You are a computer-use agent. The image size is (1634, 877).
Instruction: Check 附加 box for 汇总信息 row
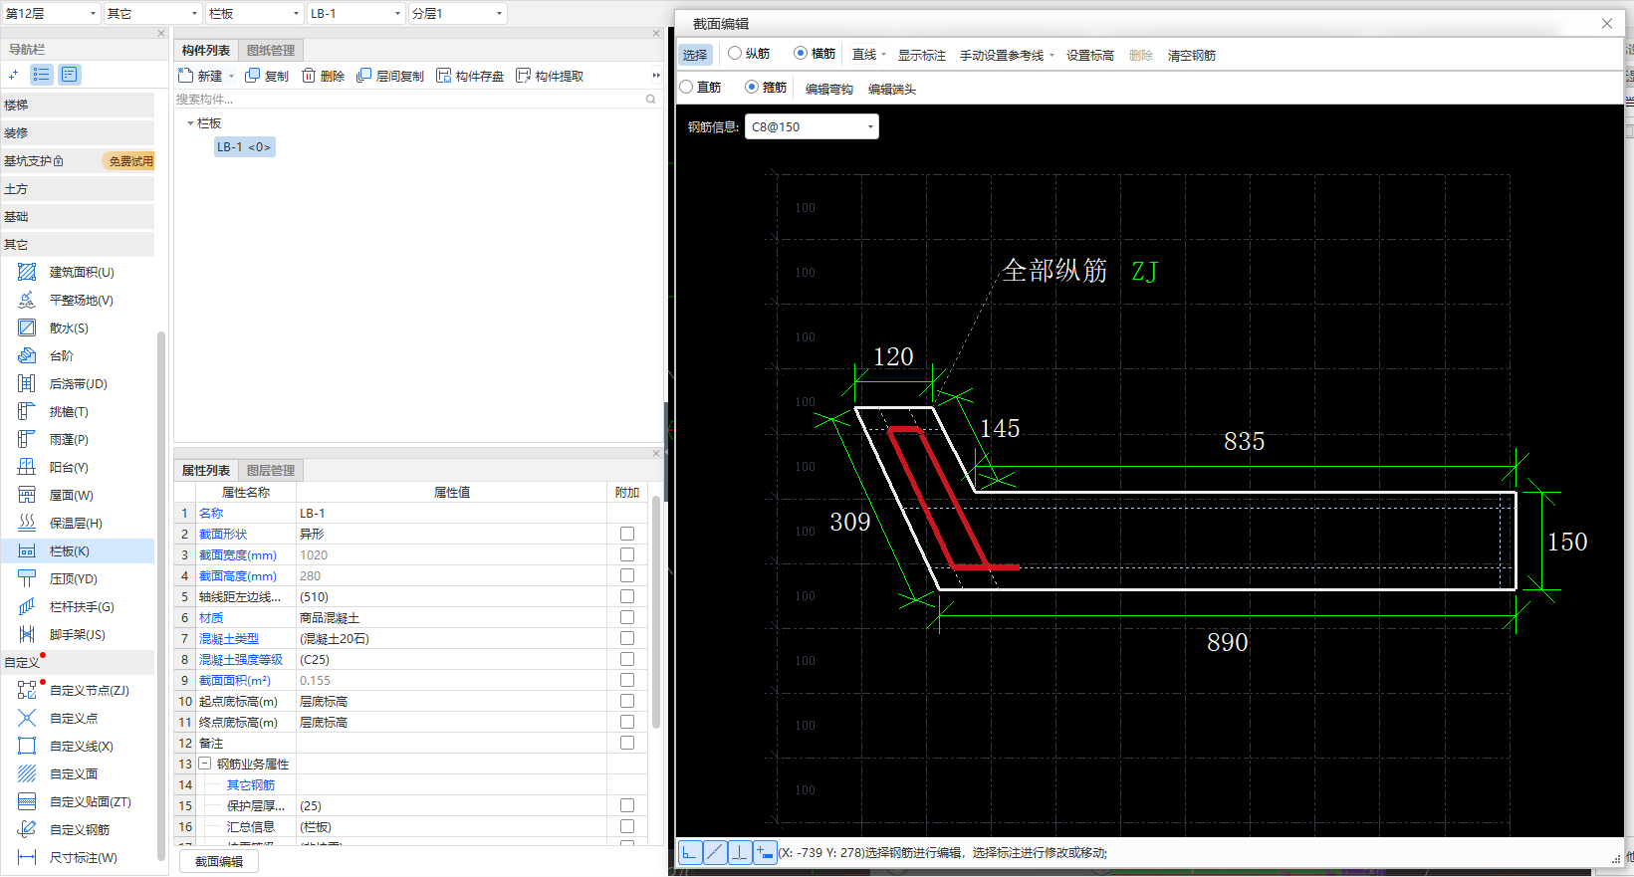pos(627,826)
